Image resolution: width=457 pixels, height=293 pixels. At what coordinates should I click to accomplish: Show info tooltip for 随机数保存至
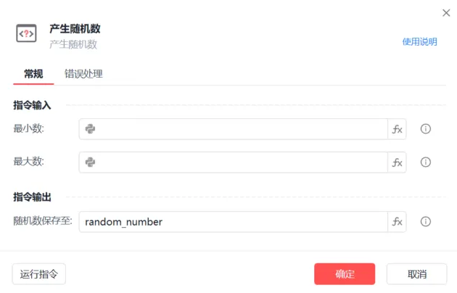[426, 222]
